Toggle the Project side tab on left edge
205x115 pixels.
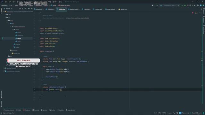[x=1, y=11]
